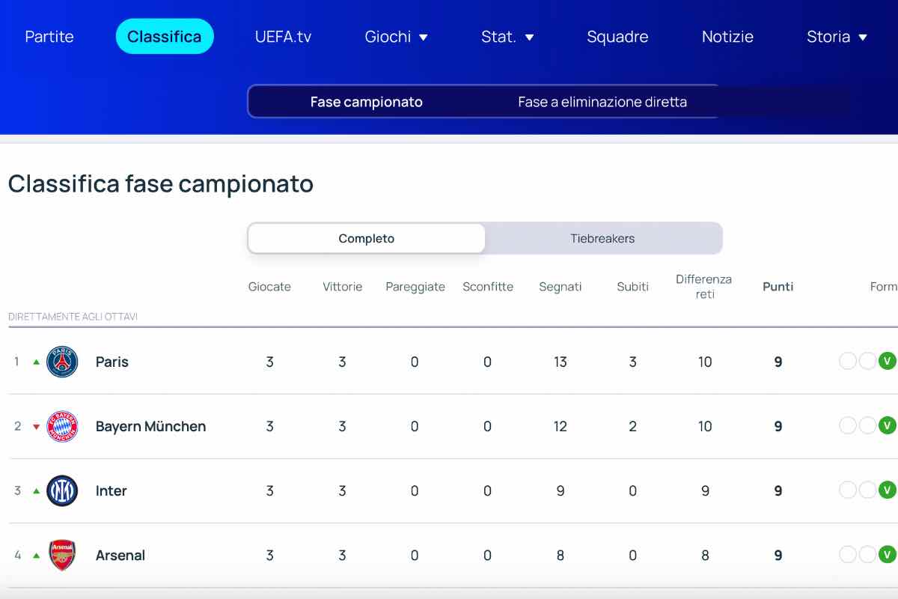
Task: Open the Bayern München team link
Action: coord(150,426)
